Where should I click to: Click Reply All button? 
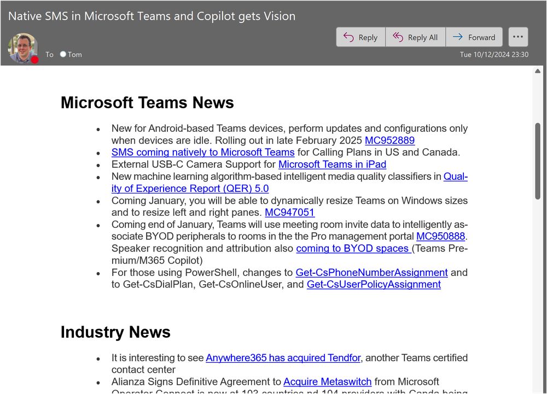tap(416, 37)
